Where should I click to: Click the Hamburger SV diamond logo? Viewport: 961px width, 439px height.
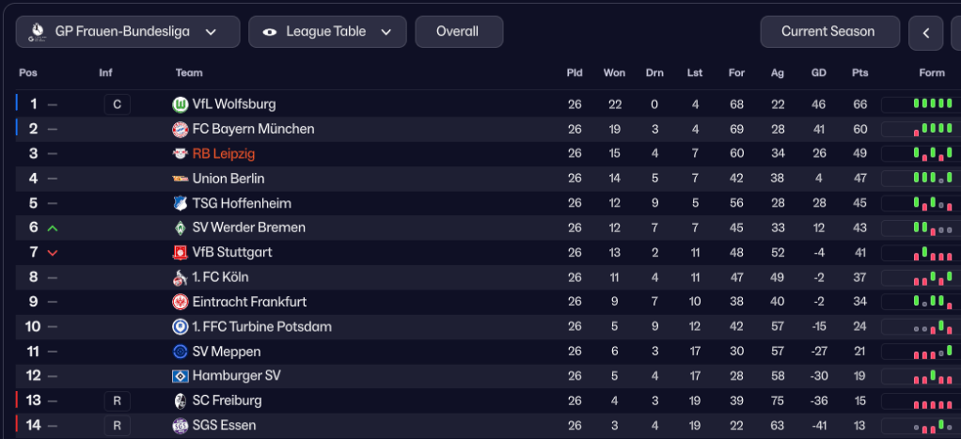(181, 376)
